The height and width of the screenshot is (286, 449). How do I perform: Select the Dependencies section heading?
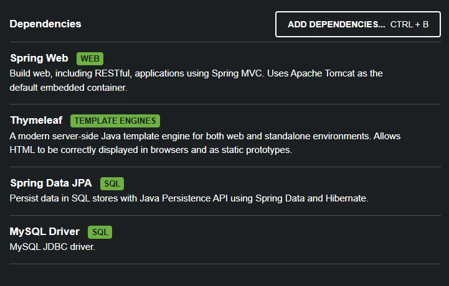click(x=45, y=24)
